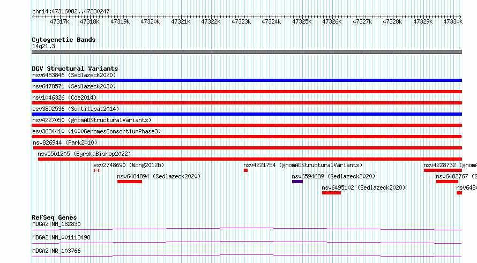The width and height of the screenshot is (477, 263).
Task: Open variant esv3892536 (Suktitipat2014) label
Action: pos(76,109)
